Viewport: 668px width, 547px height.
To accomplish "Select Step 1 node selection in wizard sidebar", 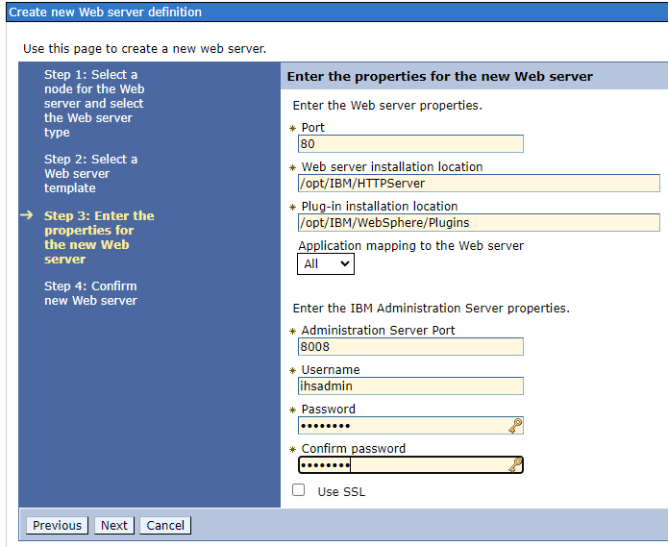I will [94, 103].
